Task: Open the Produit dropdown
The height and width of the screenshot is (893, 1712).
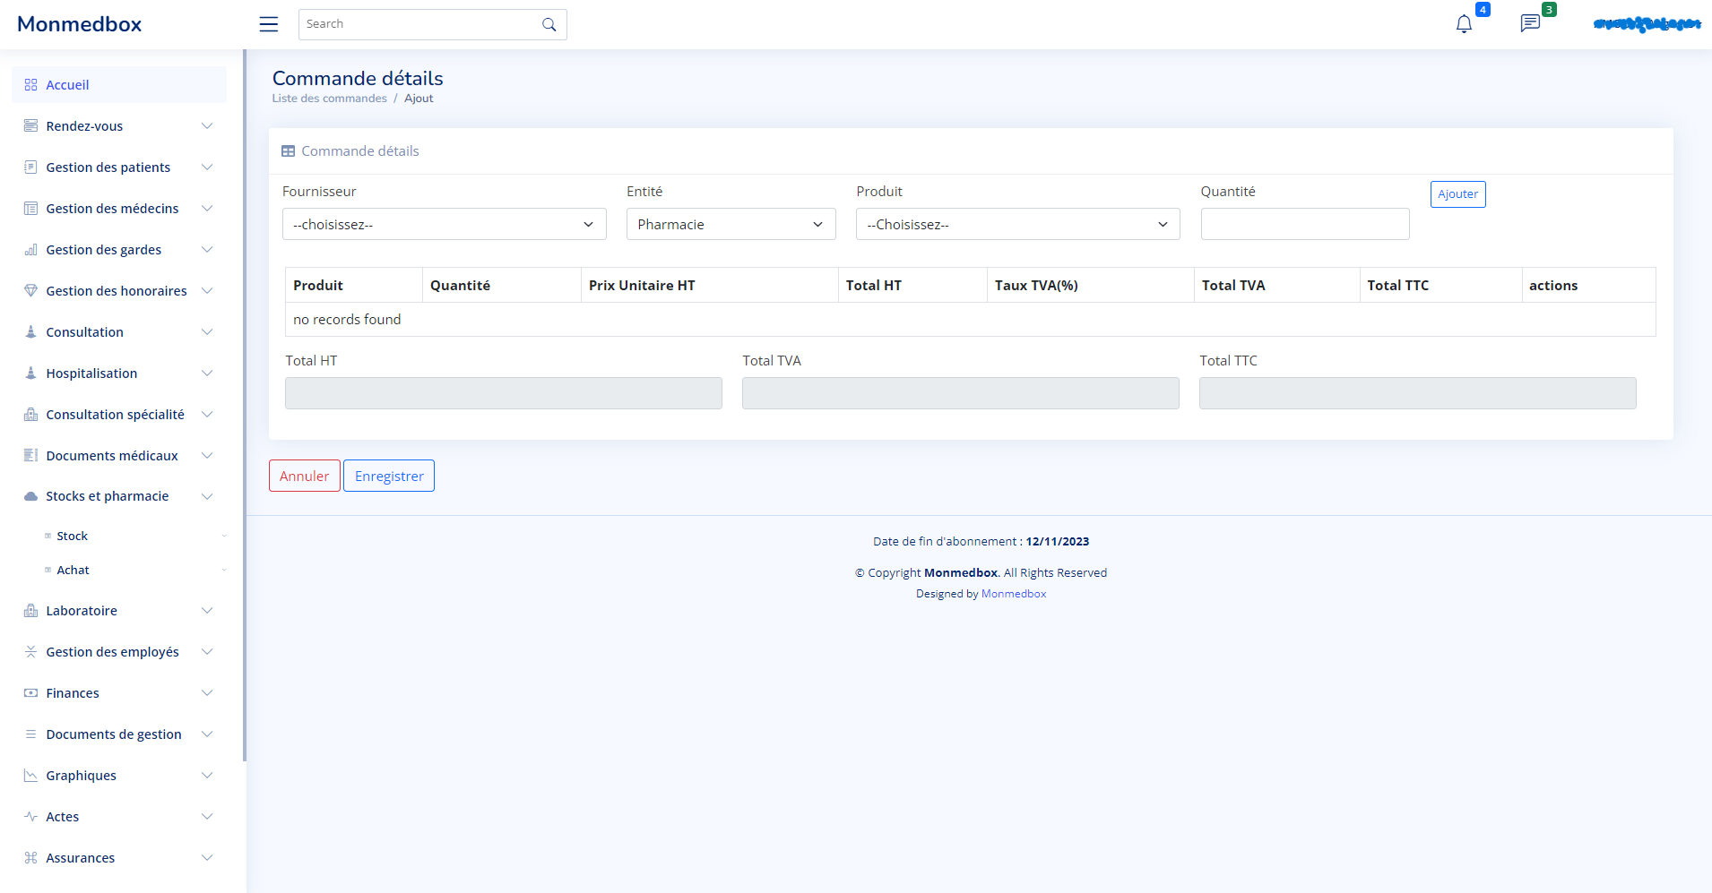Action: coord(1017,224)
